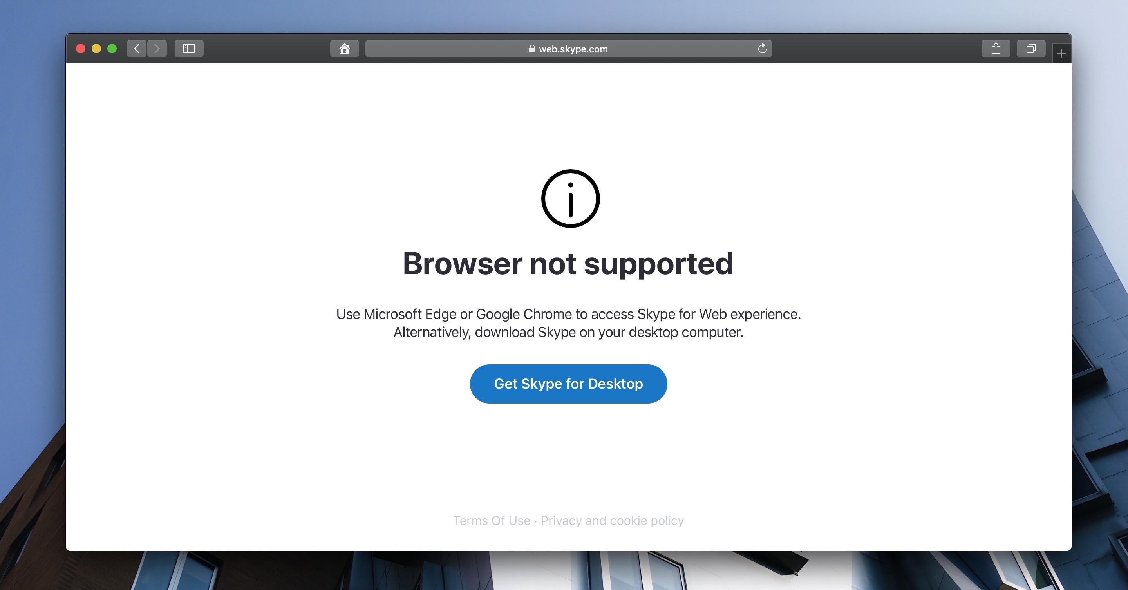Show the all tabs overview

click(1031, 49)
